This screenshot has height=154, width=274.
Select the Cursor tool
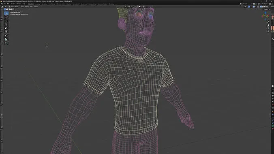[x=6, y=17]
